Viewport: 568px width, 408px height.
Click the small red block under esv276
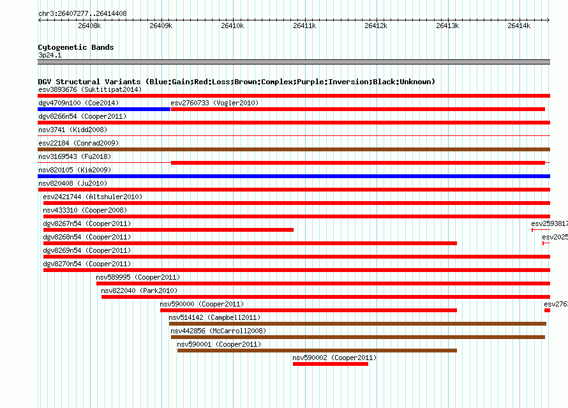click(x=548, y=310)
